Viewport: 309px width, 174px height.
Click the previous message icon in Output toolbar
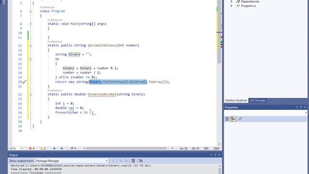pos(121,160)
